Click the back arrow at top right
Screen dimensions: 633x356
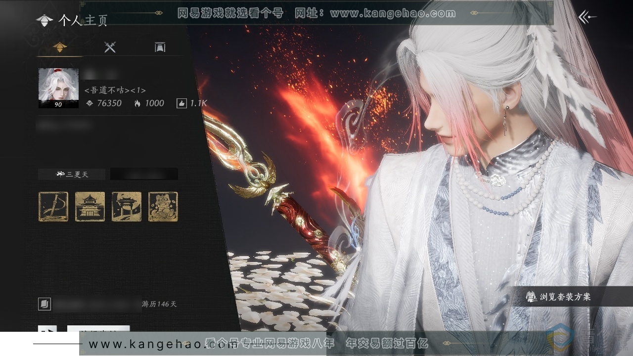click(x=588, y=17)
